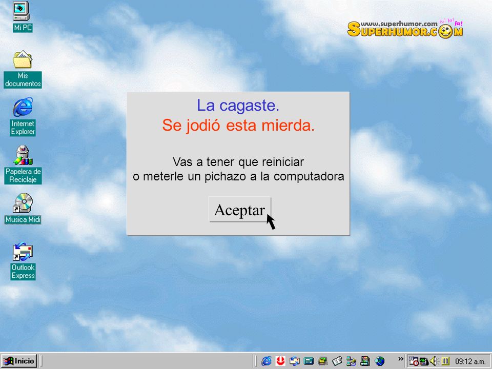Image resolution: width=492 pixels, height=369 pixels.
Task: Click the 'La cagaste.' dialog heading
Action: pos(238,106)
